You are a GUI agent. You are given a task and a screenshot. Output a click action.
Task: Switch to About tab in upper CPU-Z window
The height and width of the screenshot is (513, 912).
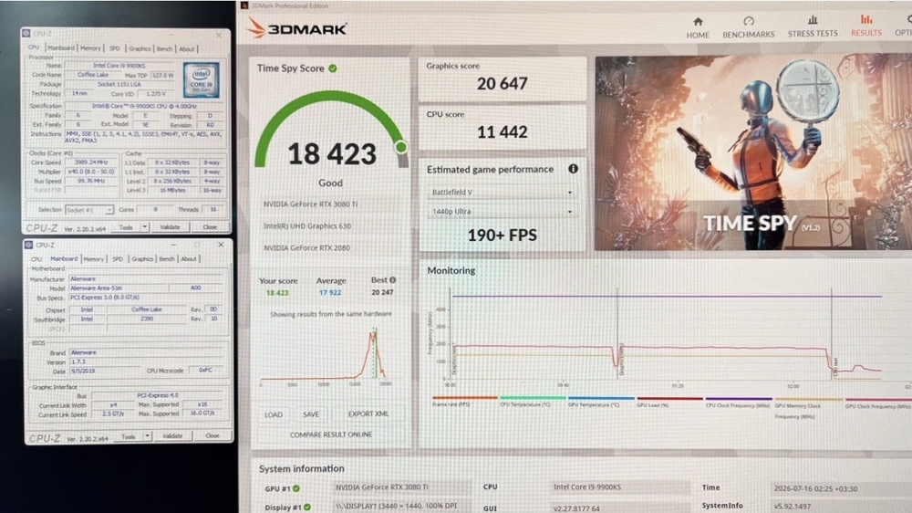coord(187,49)
